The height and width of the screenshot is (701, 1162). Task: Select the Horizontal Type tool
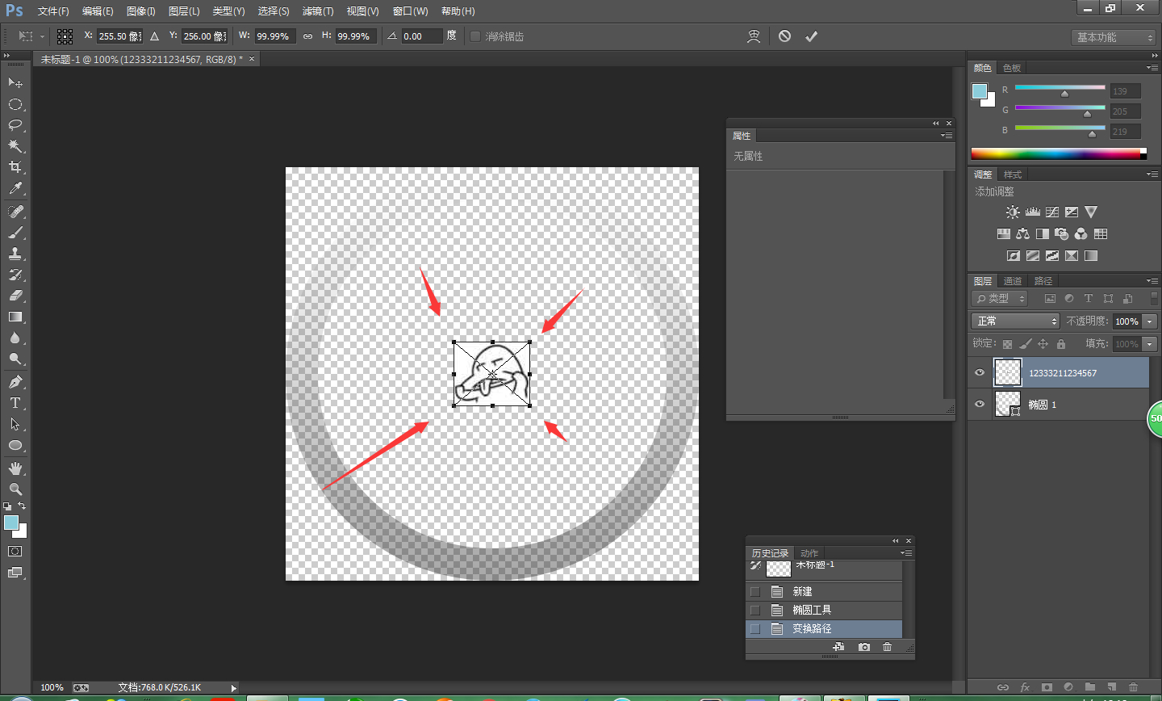coord(15,403)
